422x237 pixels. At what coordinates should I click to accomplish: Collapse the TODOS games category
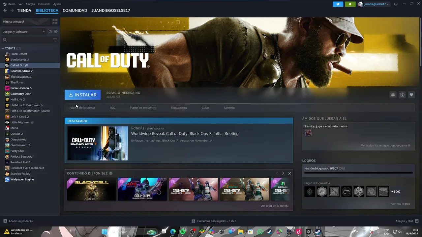3,48
